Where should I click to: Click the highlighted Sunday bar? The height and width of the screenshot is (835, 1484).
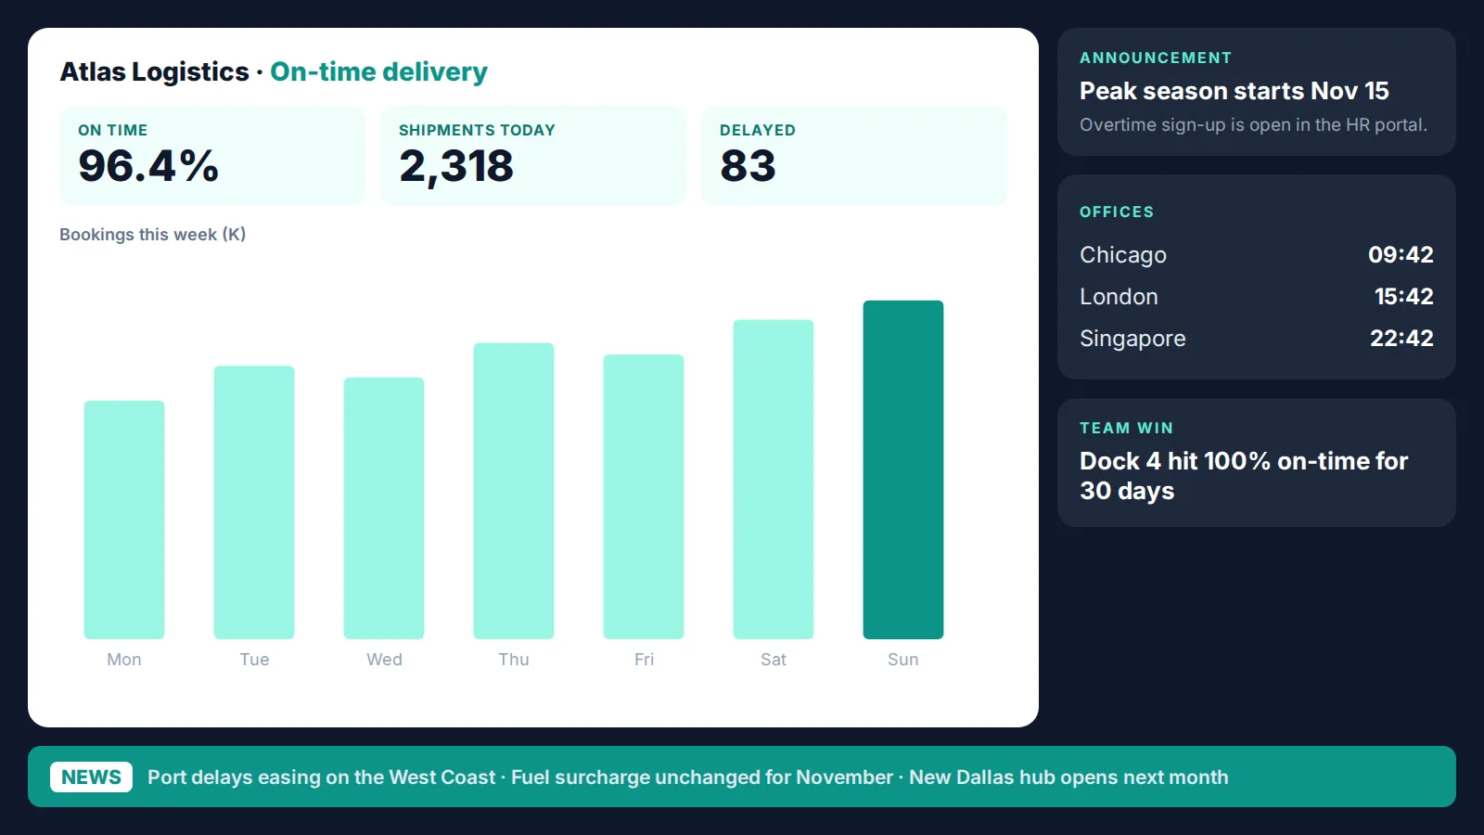click(903, 469)
